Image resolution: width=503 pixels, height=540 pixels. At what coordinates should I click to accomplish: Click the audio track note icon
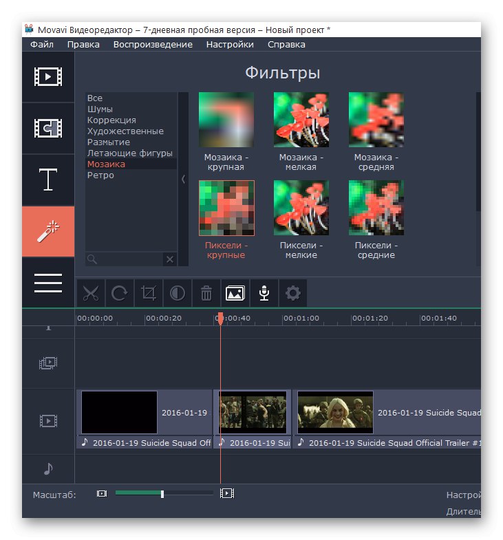pos(48,468)
